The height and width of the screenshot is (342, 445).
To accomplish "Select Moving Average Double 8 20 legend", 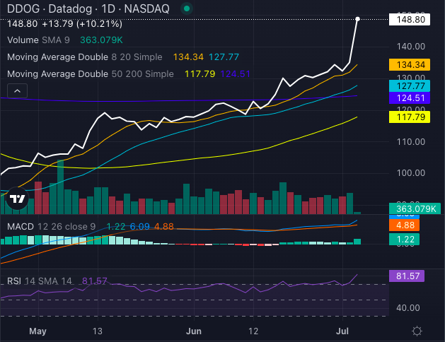I will pos(85,57).
